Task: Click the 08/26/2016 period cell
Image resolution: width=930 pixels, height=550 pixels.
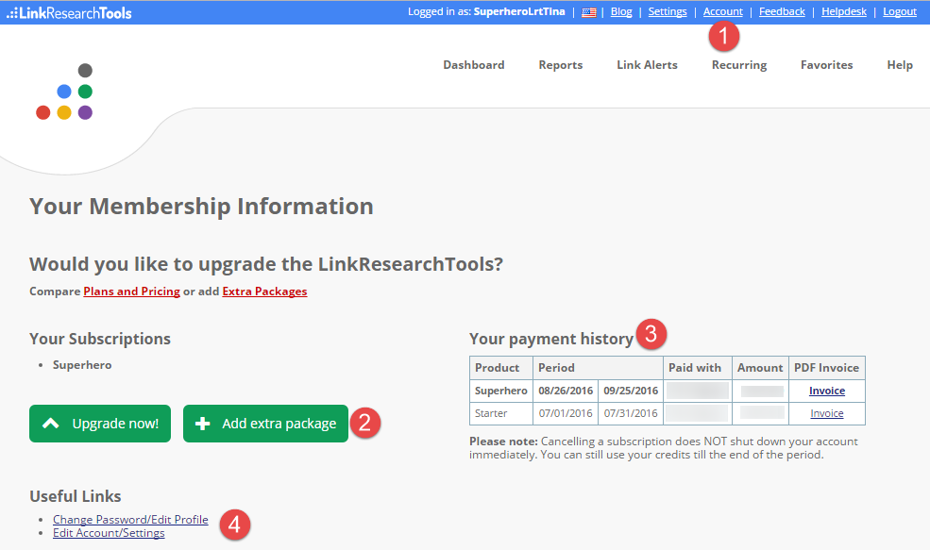Action: tap(566, 391)
